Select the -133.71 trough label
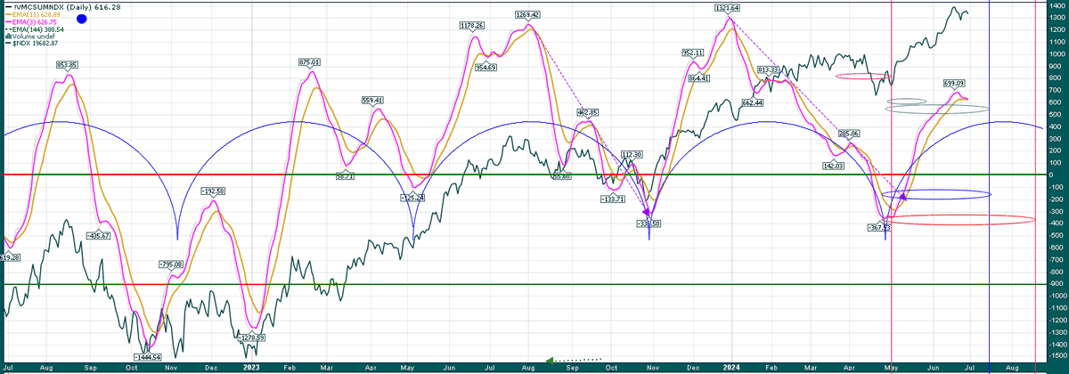This screenshot has width=1069, height=374. [x=613, y=198]
